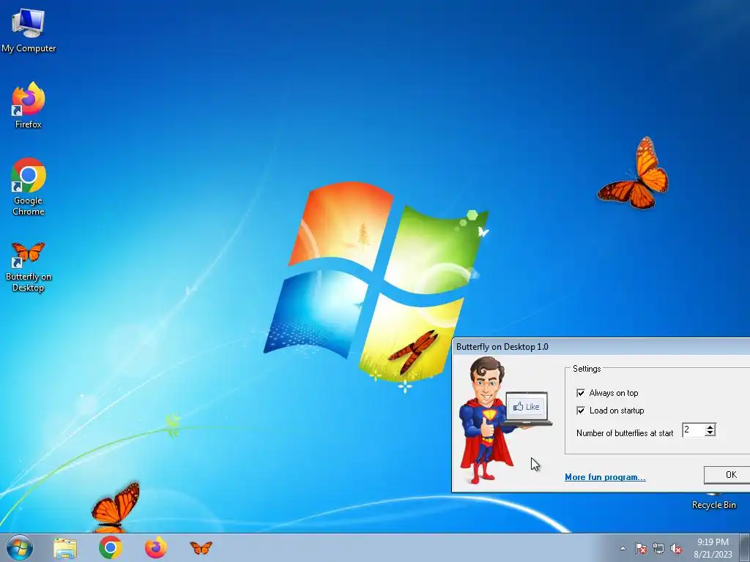The width and height of the screenshot is (750, 562).
Task: Click the number of butterflies input field
Action: (693, 430)
